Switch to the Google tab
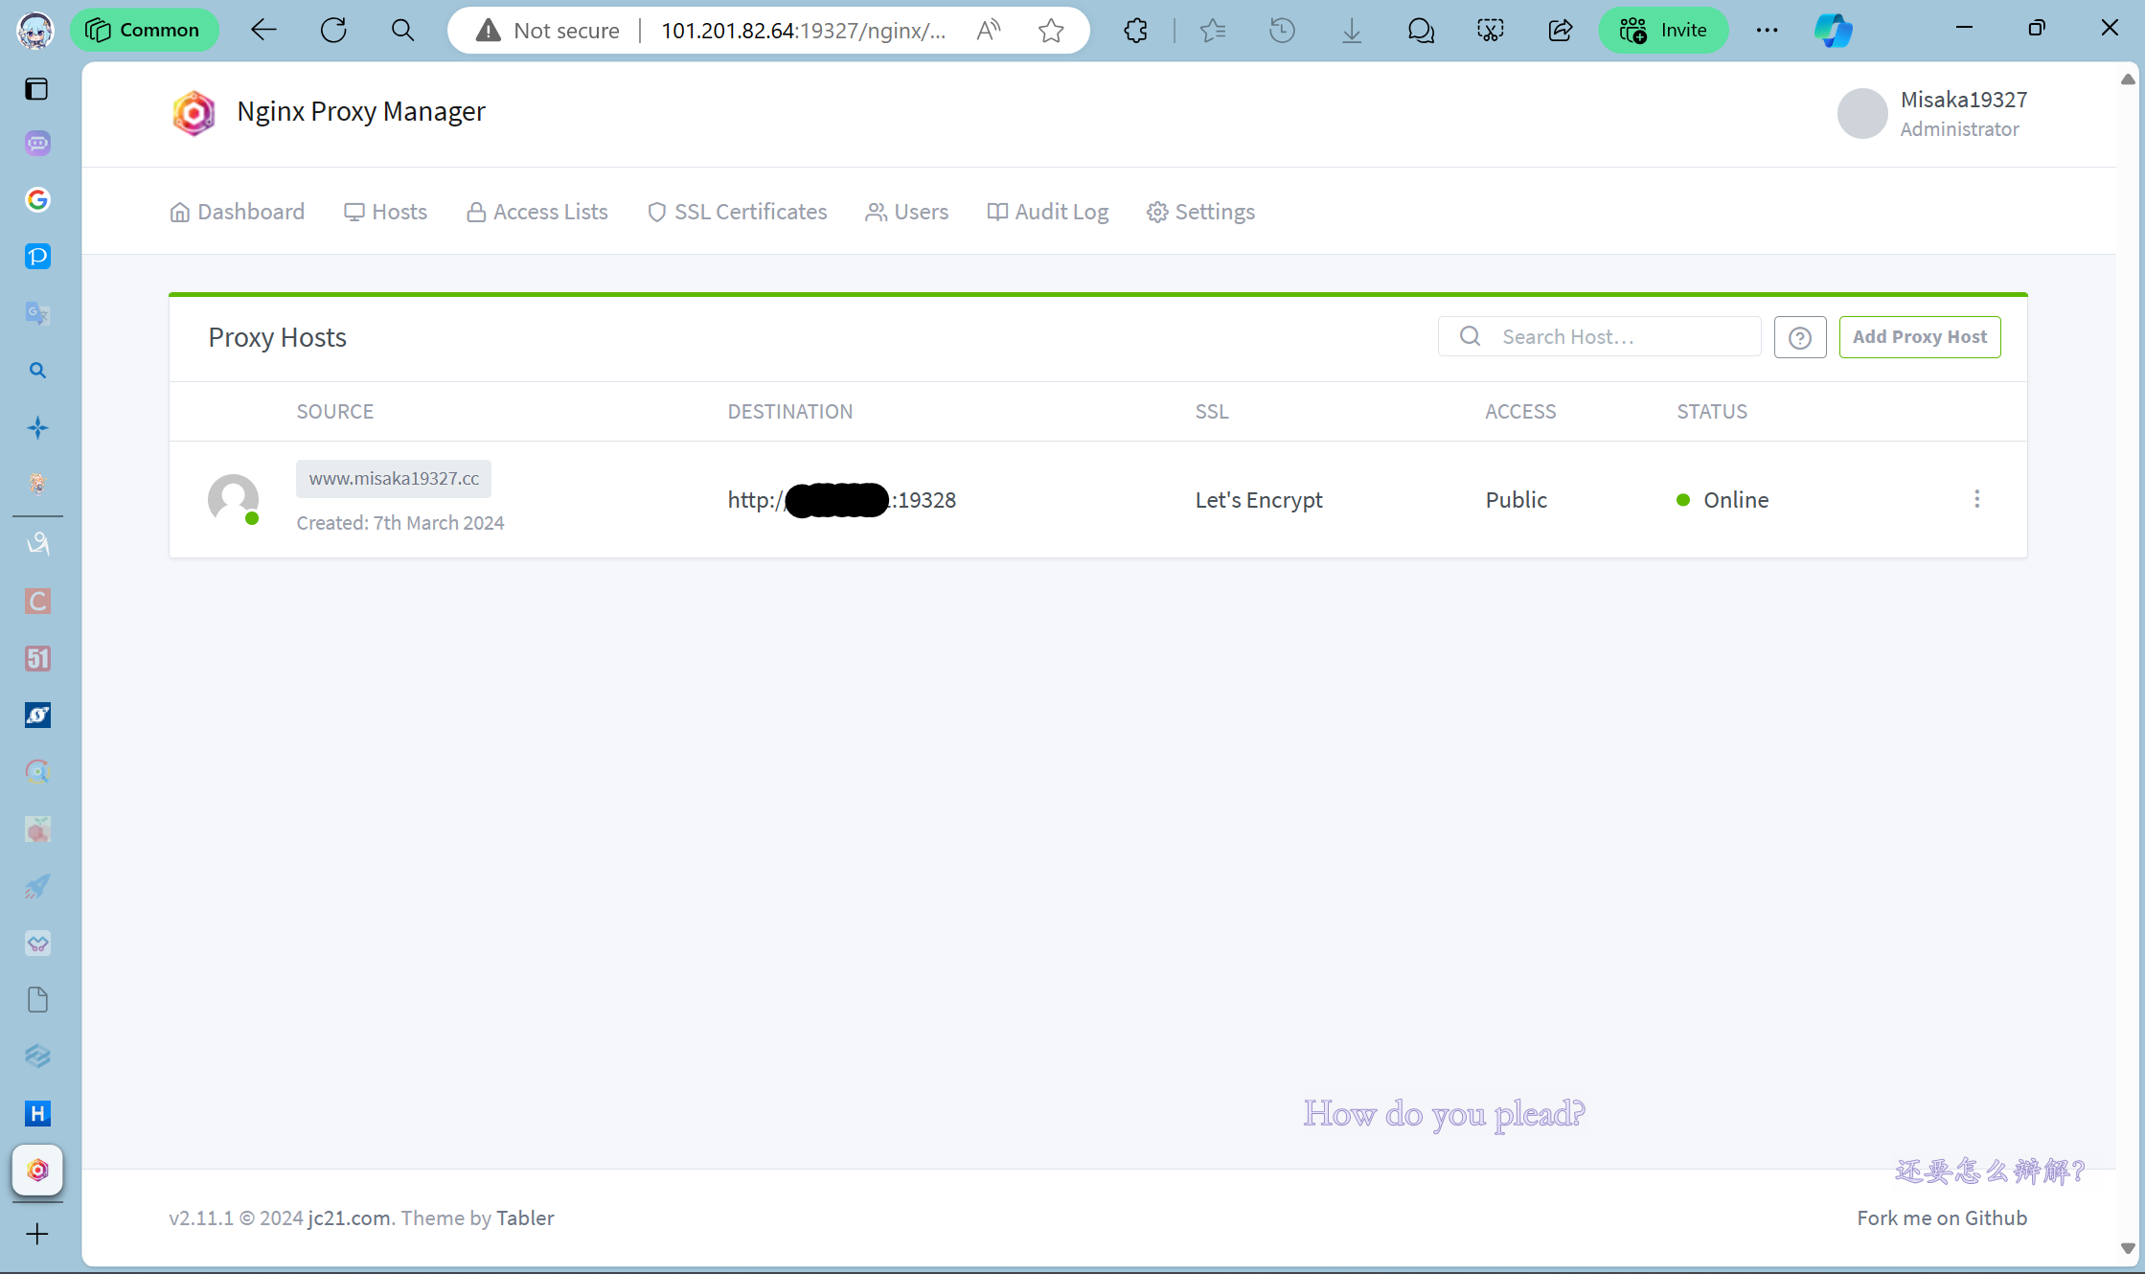 [x=37, y=200]
